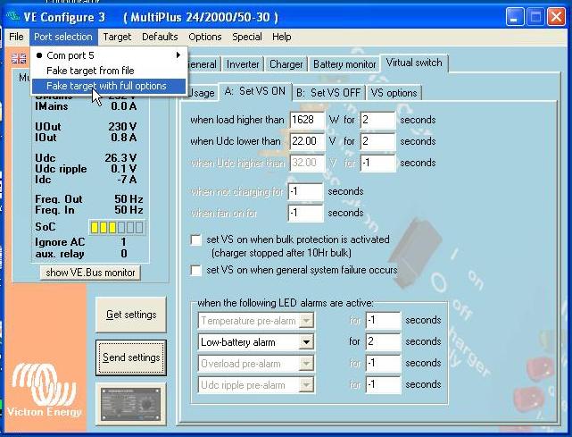Click the IMains 0.0 A reading
This screenshot has height=437, width=572.
coord(124,106)
